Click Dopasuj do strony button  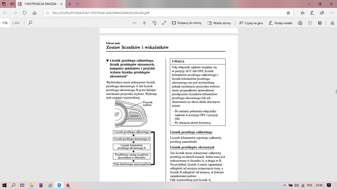(x=186, y=23)
